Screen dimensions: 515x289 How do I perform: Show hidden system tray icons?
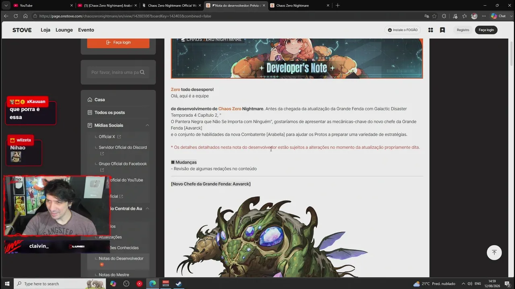pyautogui.click(x=463, y=284)
